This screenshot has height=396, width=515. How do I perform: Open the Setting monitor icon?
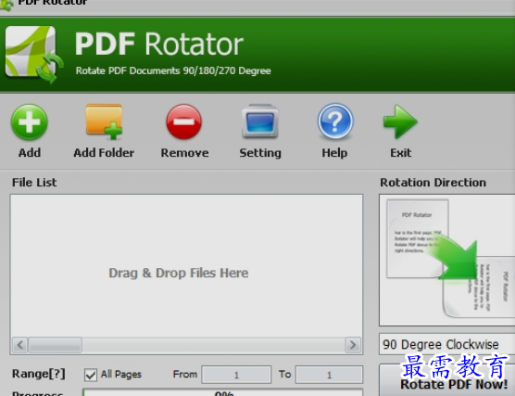260,121
